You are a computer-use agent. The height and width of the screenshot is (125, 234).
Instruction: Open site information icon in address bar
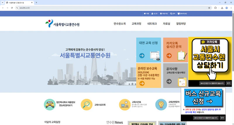click(17, 8)
